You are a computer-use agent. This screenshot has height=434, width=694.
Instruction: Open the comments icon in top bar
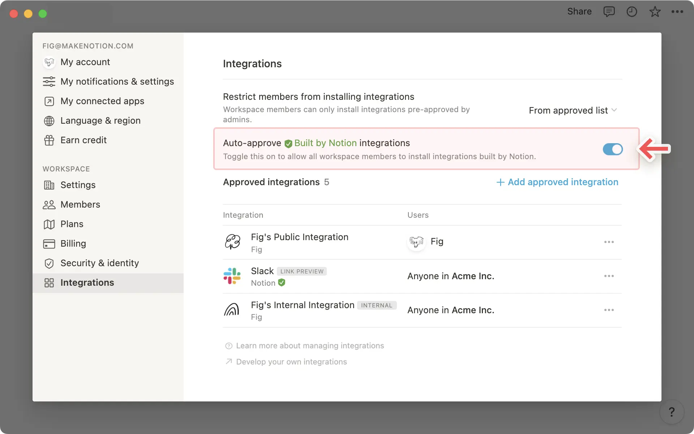[x=609, y=12]
